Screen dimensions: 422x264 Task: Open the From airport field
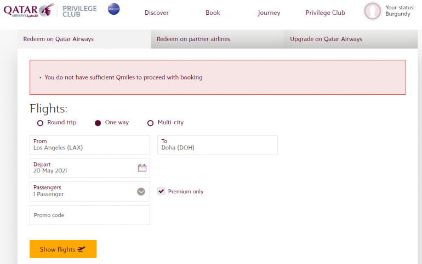tap(89, 145)
